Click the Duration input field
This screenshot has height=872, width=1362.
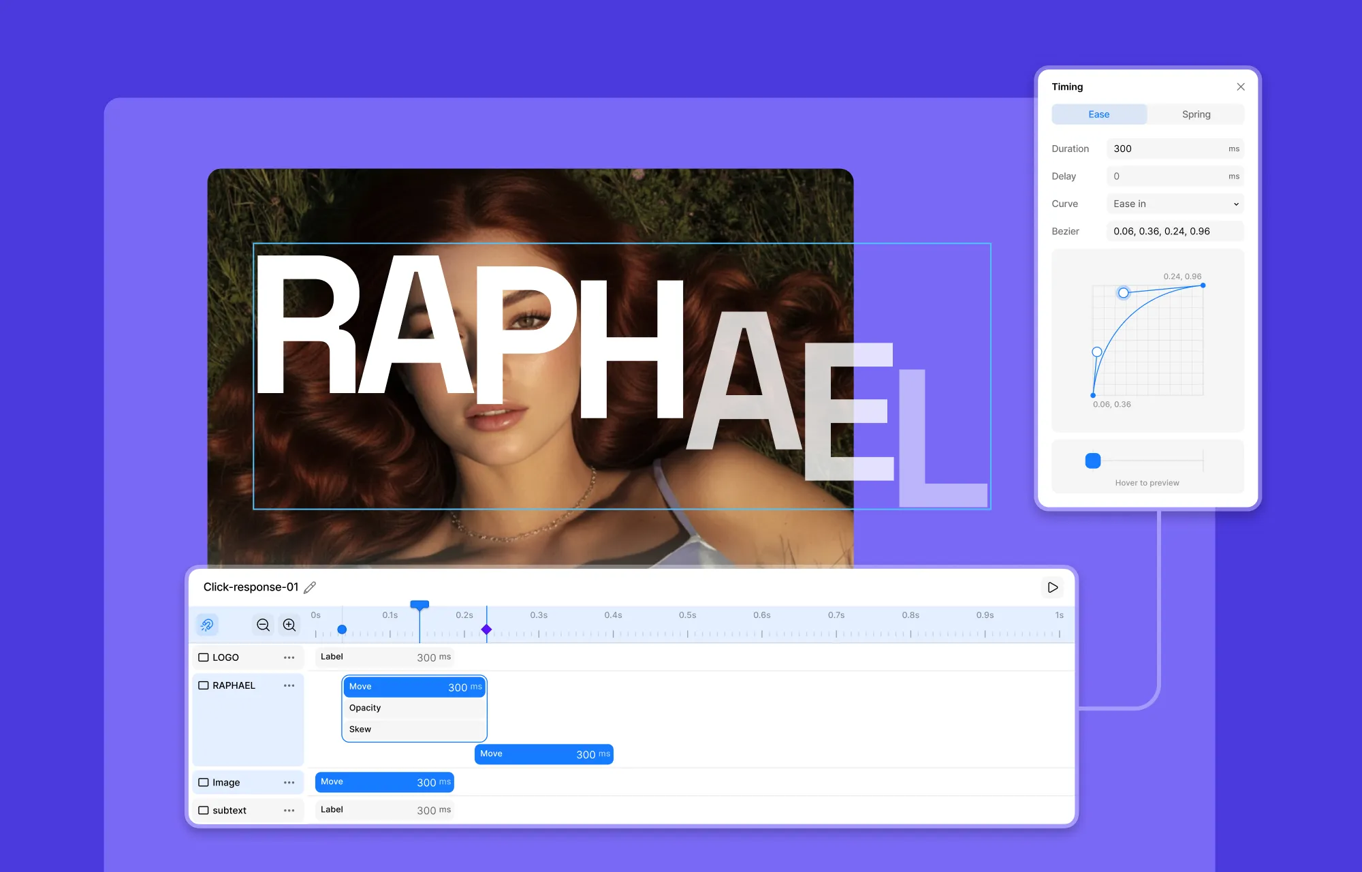point(1175,149)
